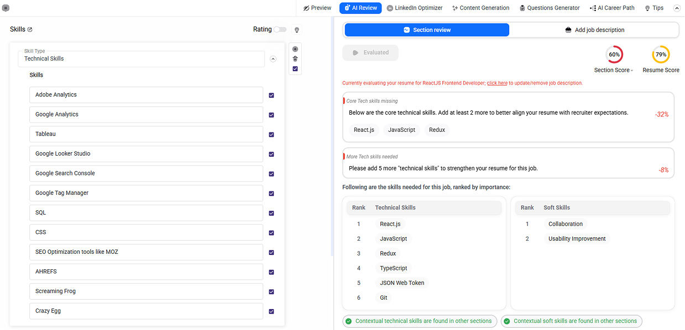Viewport: 685px width, 330px height.
Task: Open the Preview tab
Action: click(x=317, y=8)
